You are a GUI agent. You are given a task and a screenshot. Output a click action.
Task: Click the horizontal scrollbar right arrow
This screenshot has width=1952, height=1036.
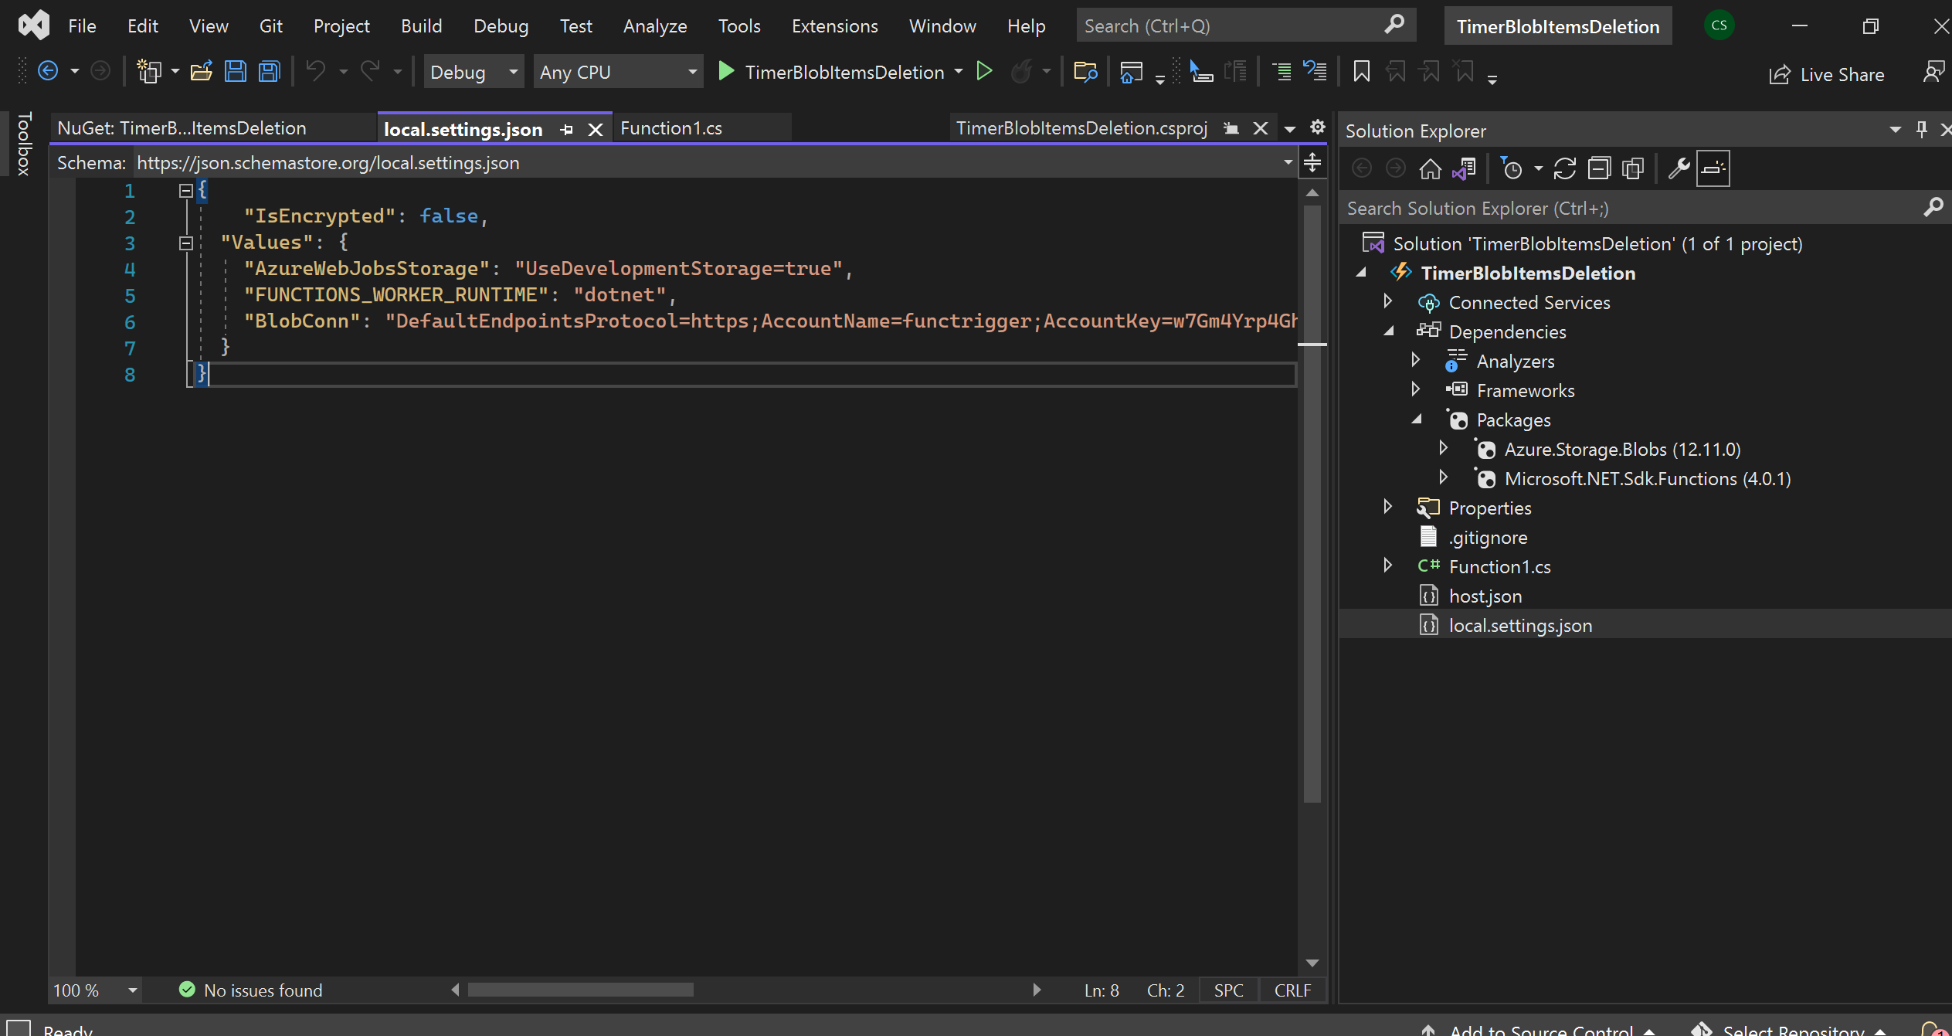pos(1037,990)
